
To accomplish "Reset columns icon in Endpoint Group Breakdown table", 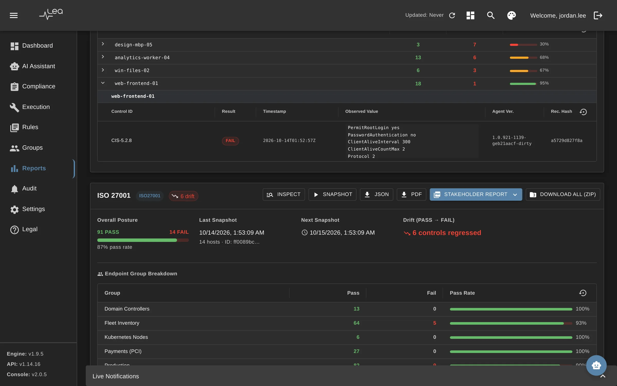I will pyautogui.click(x=583, y=293).
